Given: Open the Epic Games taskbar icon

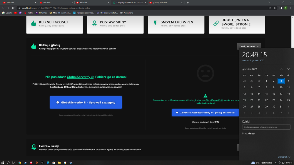Looking at the screenshot, I should coord(42,163).
